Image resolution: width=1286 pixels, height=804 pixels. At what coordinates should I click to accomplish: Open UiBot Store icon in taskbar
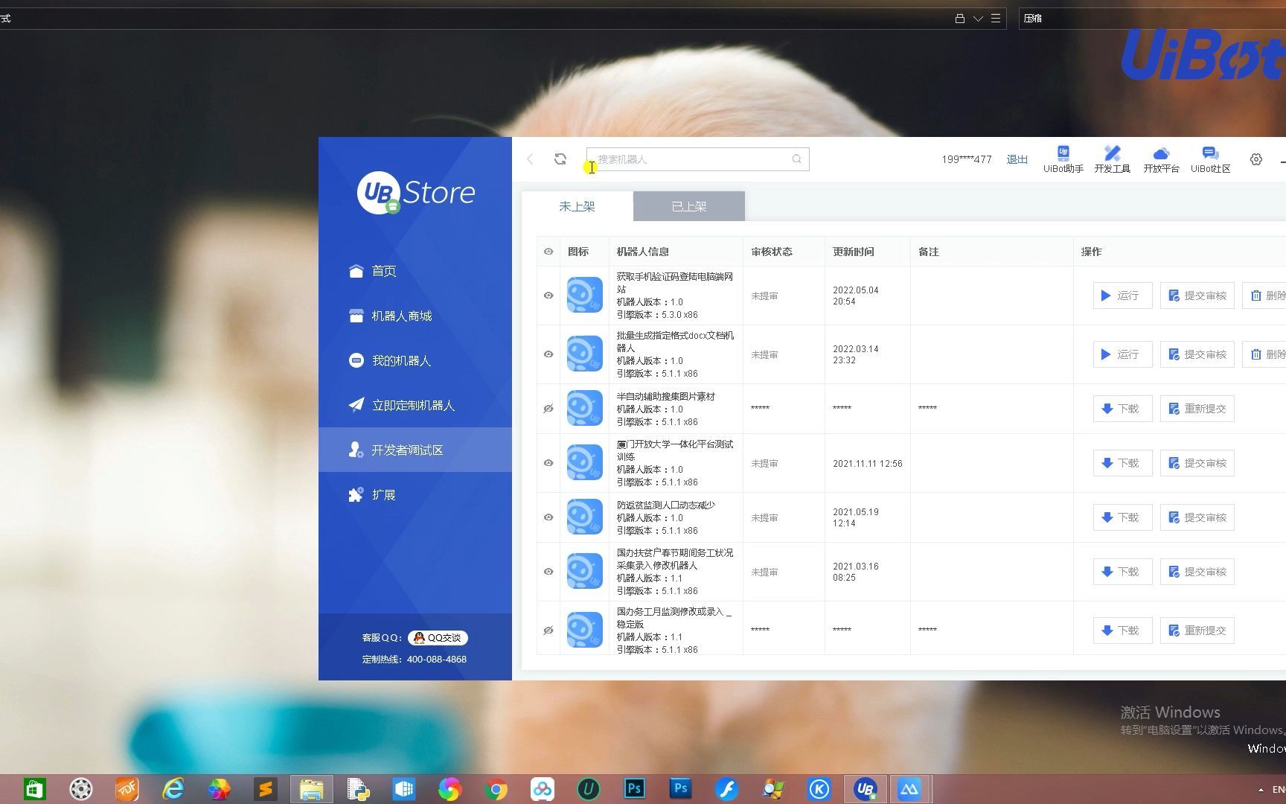click(865, 789)
